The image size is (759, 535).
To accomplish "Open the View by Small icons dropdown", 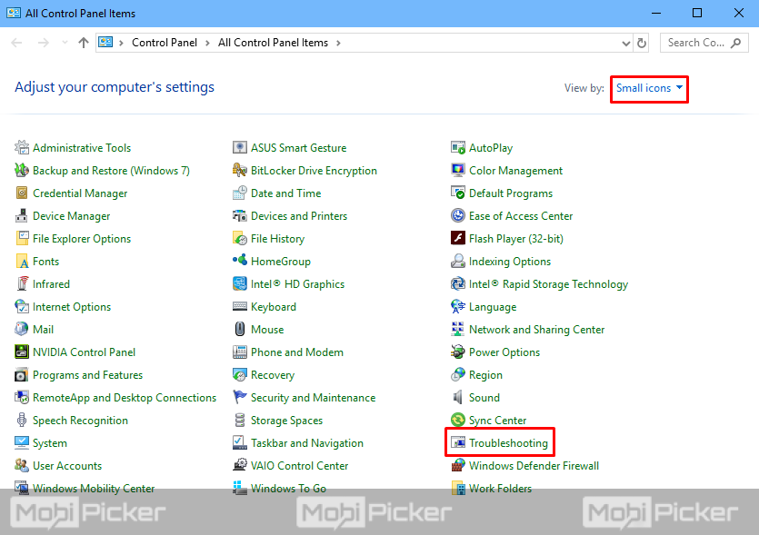I will (x=649, y=88).
